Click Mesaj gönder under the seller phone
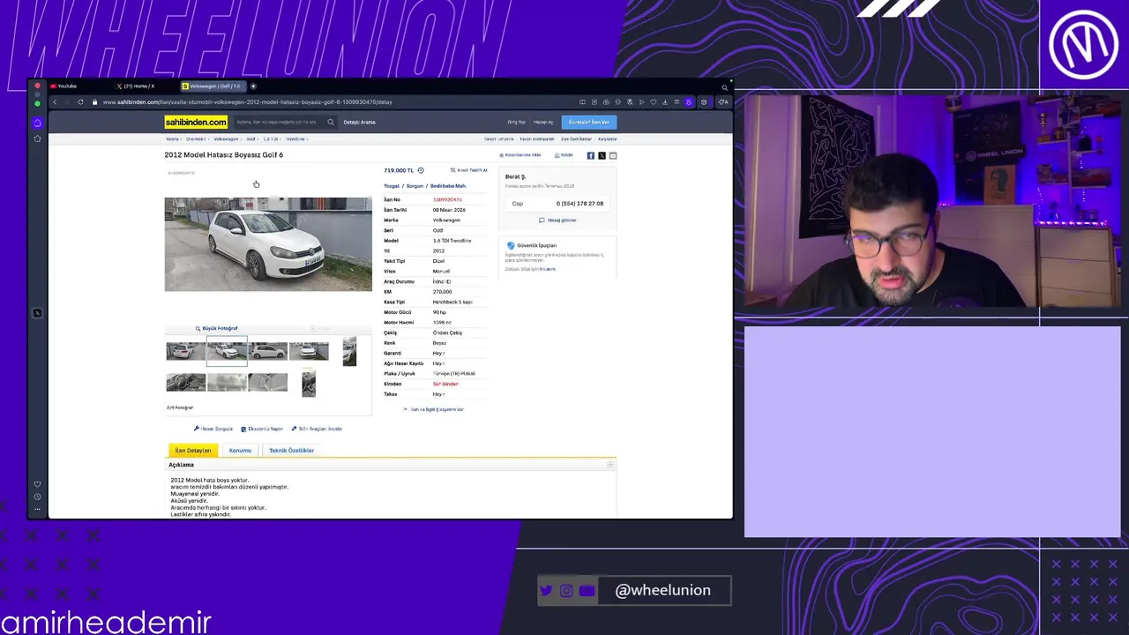Image resolution: width=1129 pixels, height=635 pixels. [x=557, y=220]
